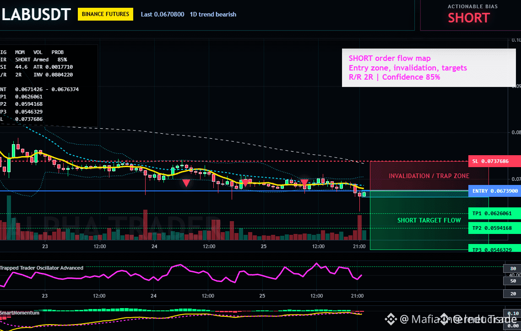
Task: Click the 80 level on the oscillator scale
Action: [x=513, y=269]
